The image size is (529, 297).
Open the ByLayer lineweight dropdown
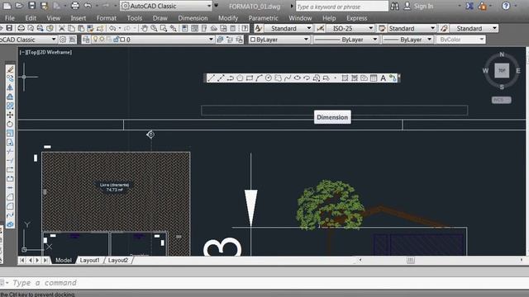pyautogui.click(x=407, y=40)
